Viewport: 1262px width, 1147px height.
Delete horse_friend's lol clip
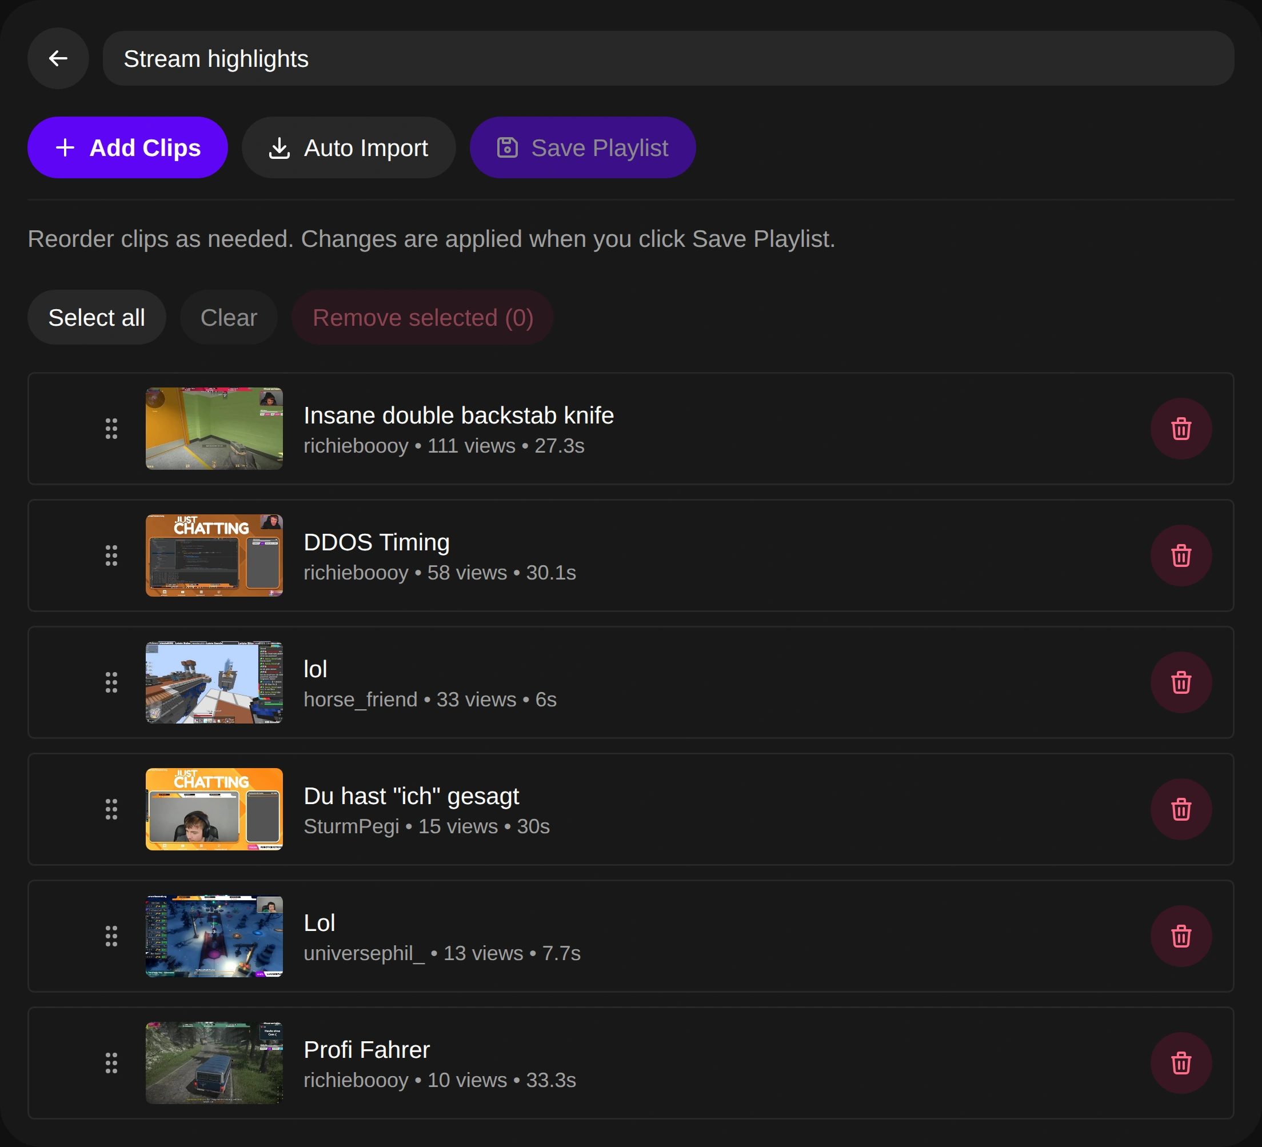[x=1181, y=682]
